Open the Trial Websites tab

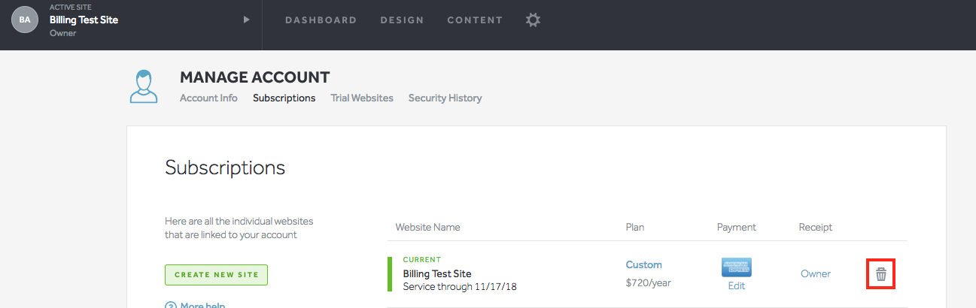click(x=362, y=98)
